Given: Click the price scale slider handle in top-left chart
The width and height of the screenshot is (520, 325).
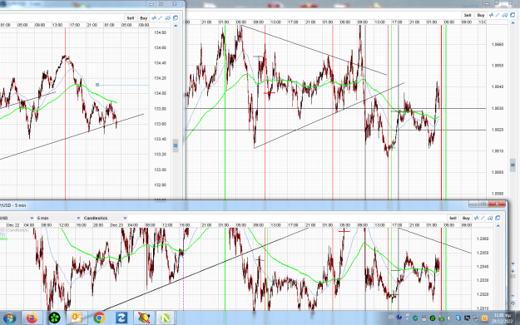Looking at the screenshot, I should click(x=176, y=145).
